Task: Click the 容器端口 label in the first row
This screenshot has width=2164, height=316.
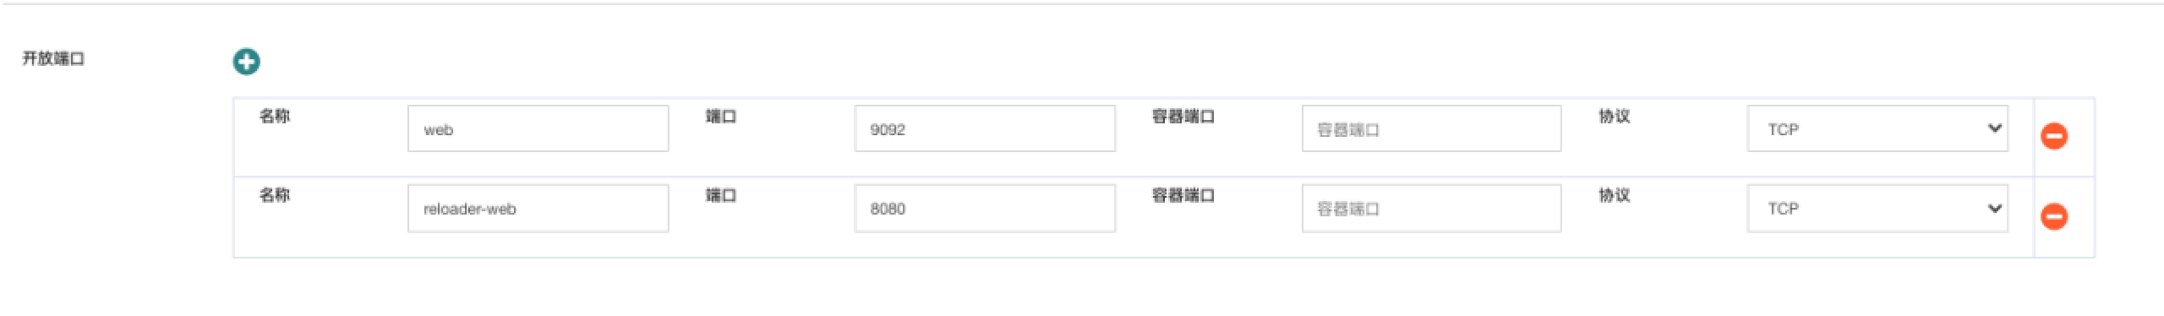Action: [x=1183, y=116]
